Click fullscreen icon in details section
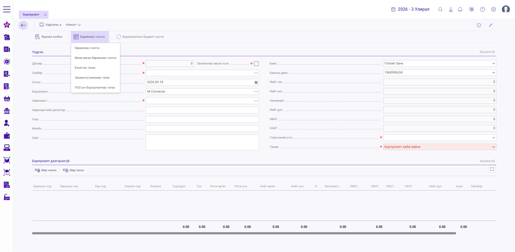This screenshot has width=515, height=252. coord(492,169)
